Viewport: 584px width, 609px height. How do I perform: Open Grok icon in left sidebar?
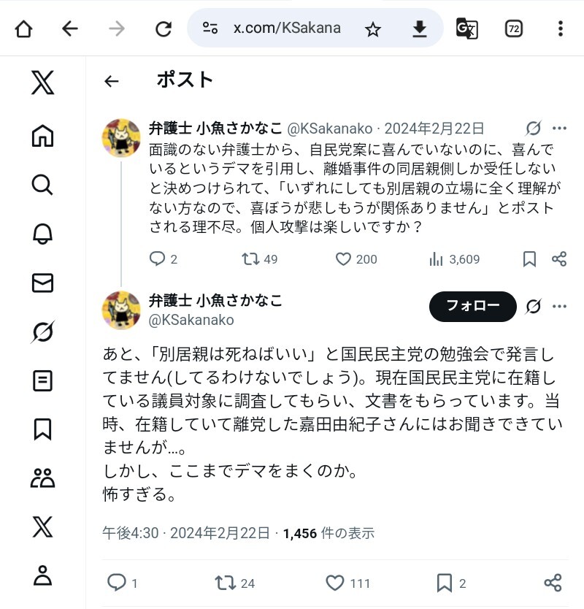[43, 332]
